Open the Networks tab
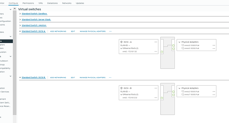 (x=67, y=3)
